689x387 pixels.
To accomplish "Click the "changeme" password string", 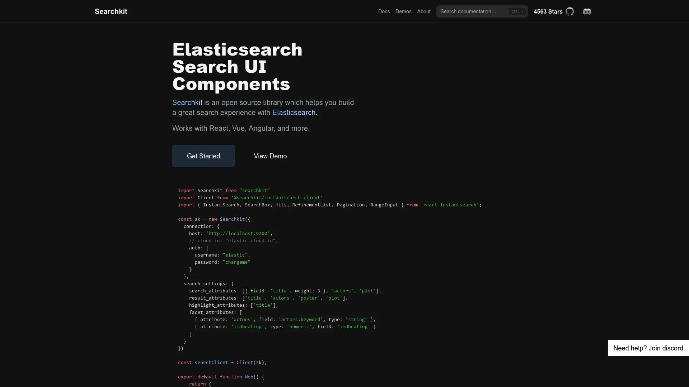I will (236, 262).
